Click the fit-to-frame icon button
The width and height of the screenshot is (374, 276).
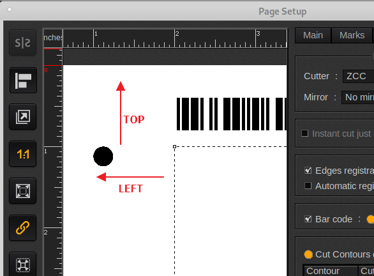pos(23,191)
